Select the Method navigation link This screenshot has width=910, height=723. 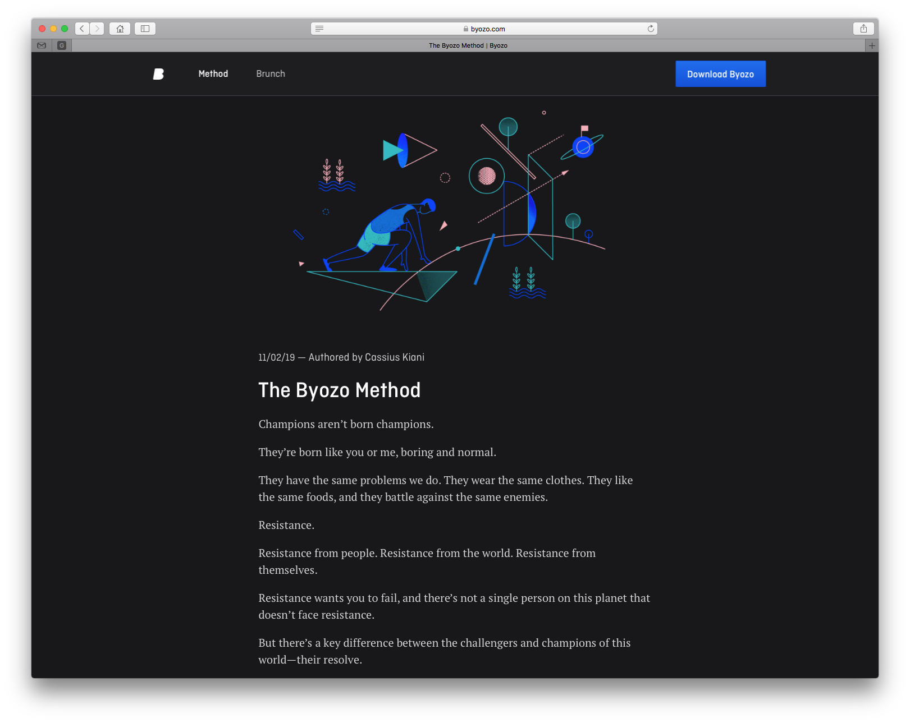point(213,74)
